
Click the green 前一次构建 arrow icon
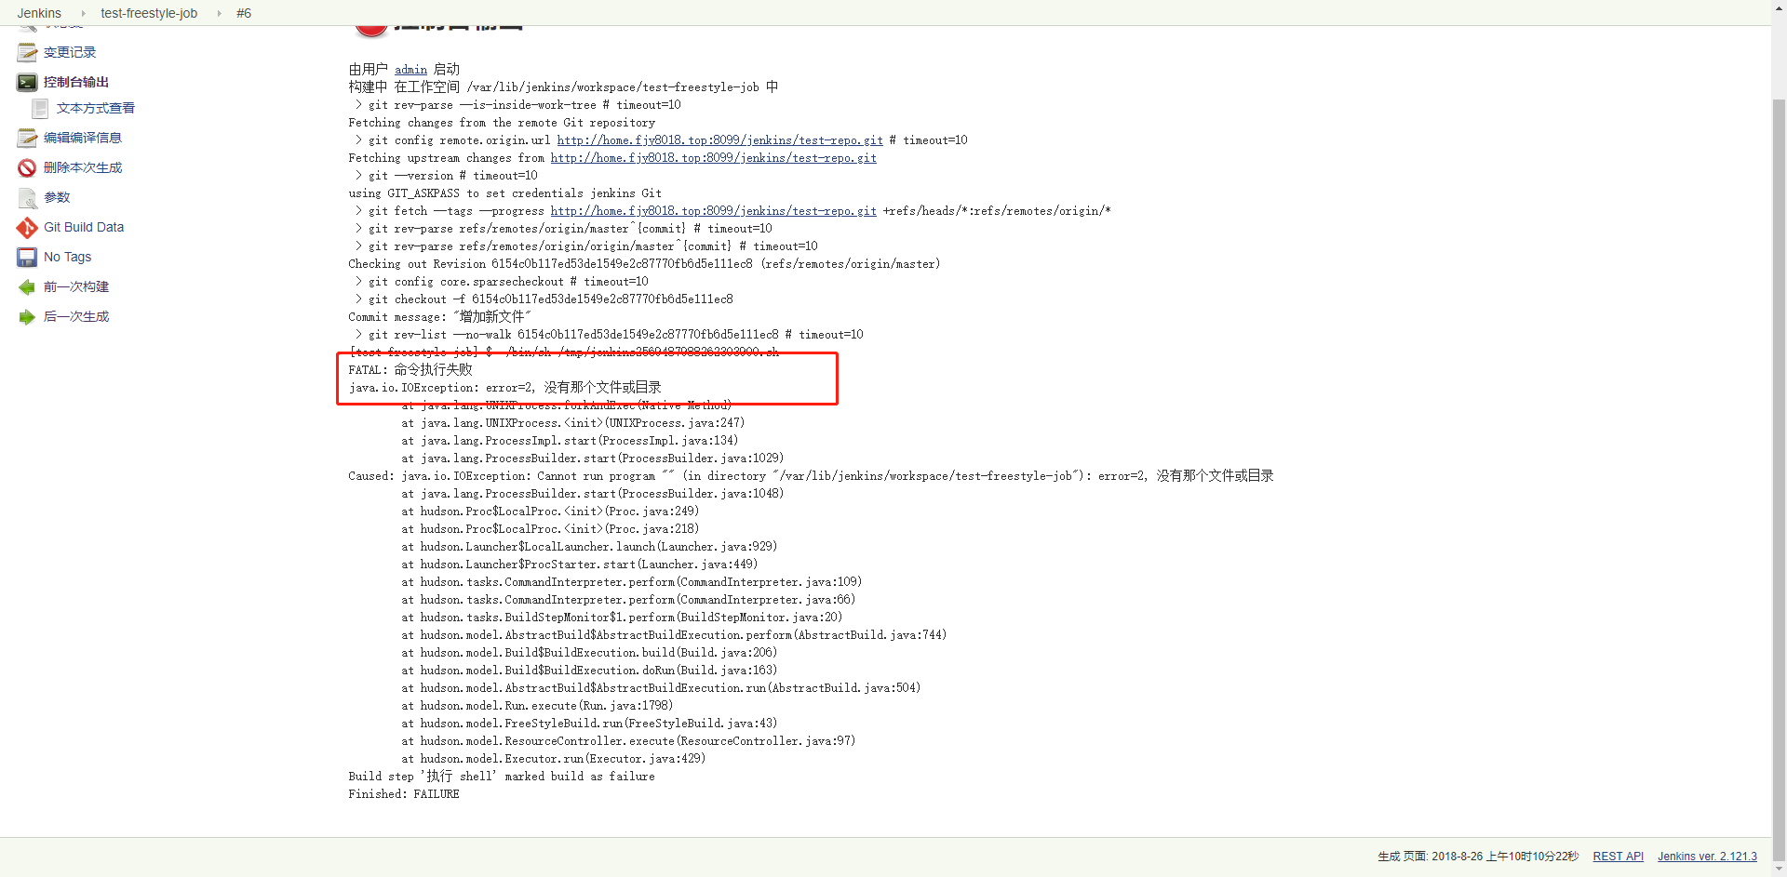coord(27,287)
